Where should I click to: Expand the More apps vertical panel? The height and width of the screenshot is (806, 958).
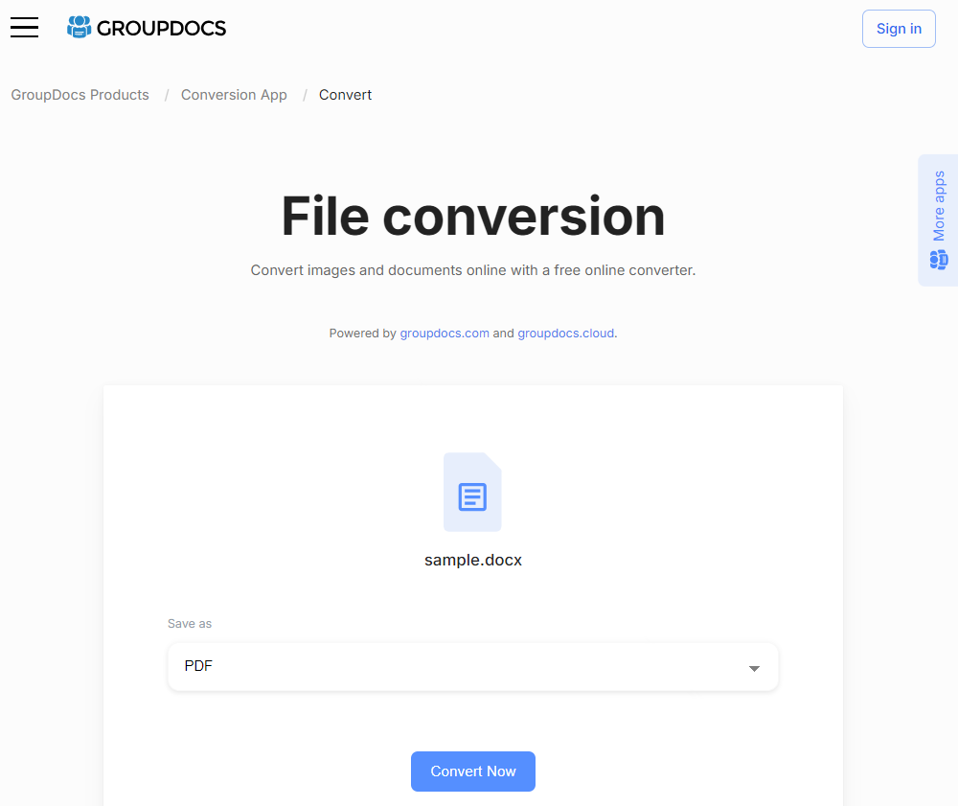click(938, 203)
